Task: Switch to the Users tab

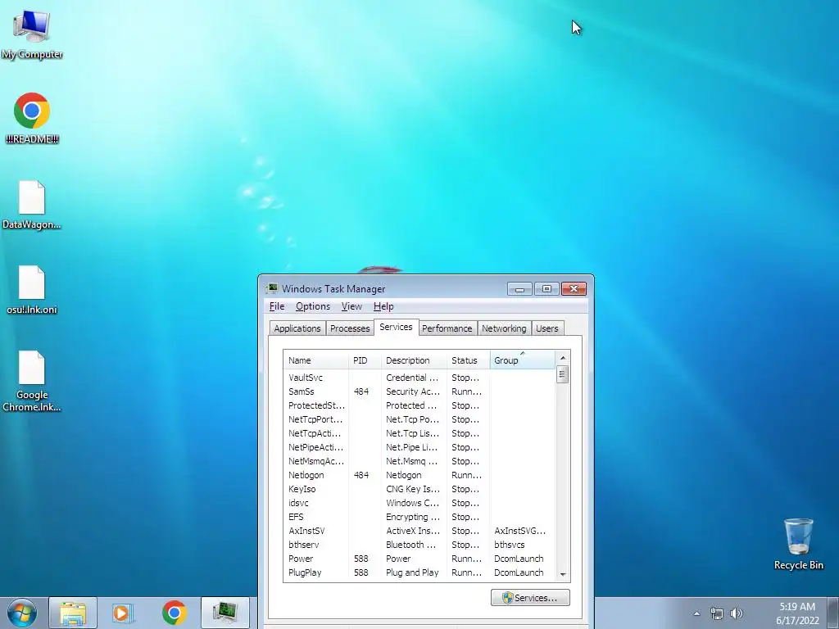Action: point(546,328)
